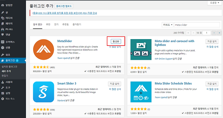
Task: Click Smart Slider 3 star rating
Action: pyautogui.click(x=41, y=109)
